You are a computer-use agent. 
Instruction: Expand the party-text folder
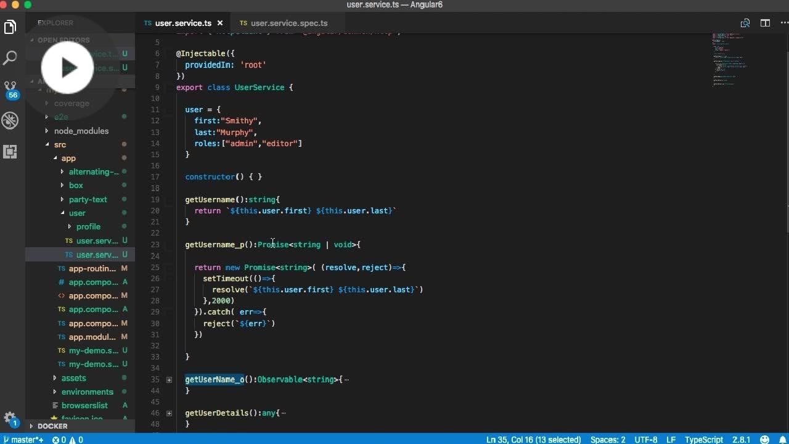coord(62,200)
